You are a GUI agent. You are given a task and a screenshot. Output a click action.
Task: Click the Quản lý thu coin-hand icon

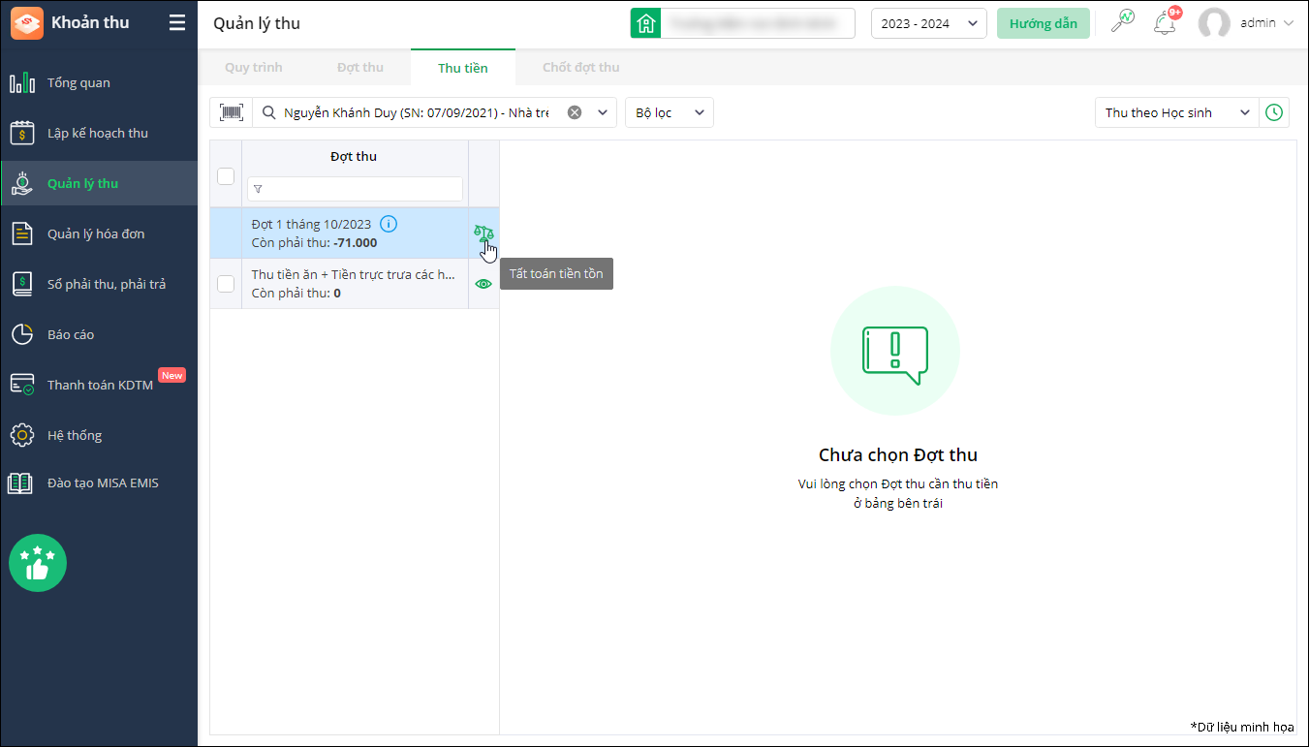point(22,183)
